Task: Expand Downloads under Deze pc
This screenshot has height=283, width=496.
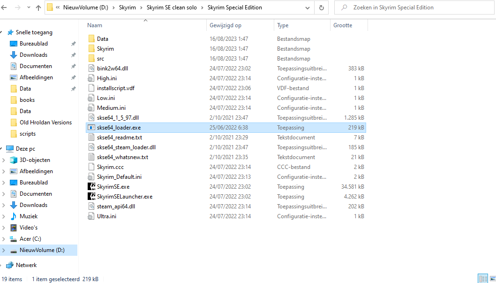Action: tap(4, 205)
